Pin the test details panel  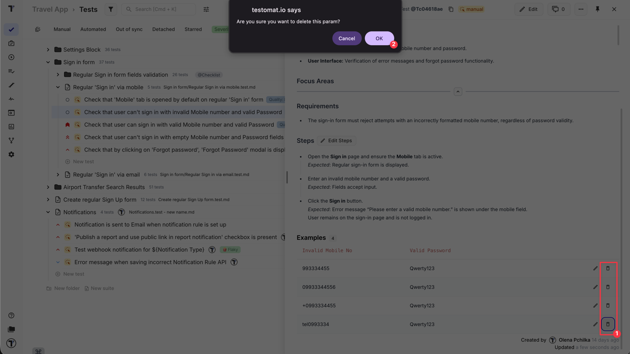pyautogui.click(x=598, y=9)
